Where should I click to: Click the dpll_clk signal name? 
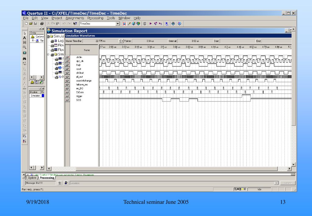(x=80, y=61)
